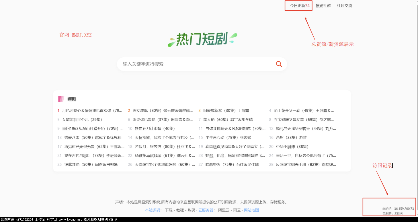Open 再见时已无恨无爱（62集）
This screenshot has width=418, height=222.
pyautogui.click(x=94, y=147)
